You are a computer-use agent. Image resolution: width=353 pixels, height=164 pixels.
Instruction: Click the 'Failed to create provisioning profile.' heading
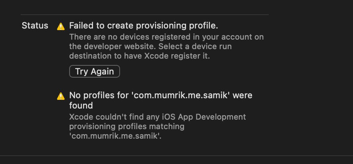(x=144, y=26)
